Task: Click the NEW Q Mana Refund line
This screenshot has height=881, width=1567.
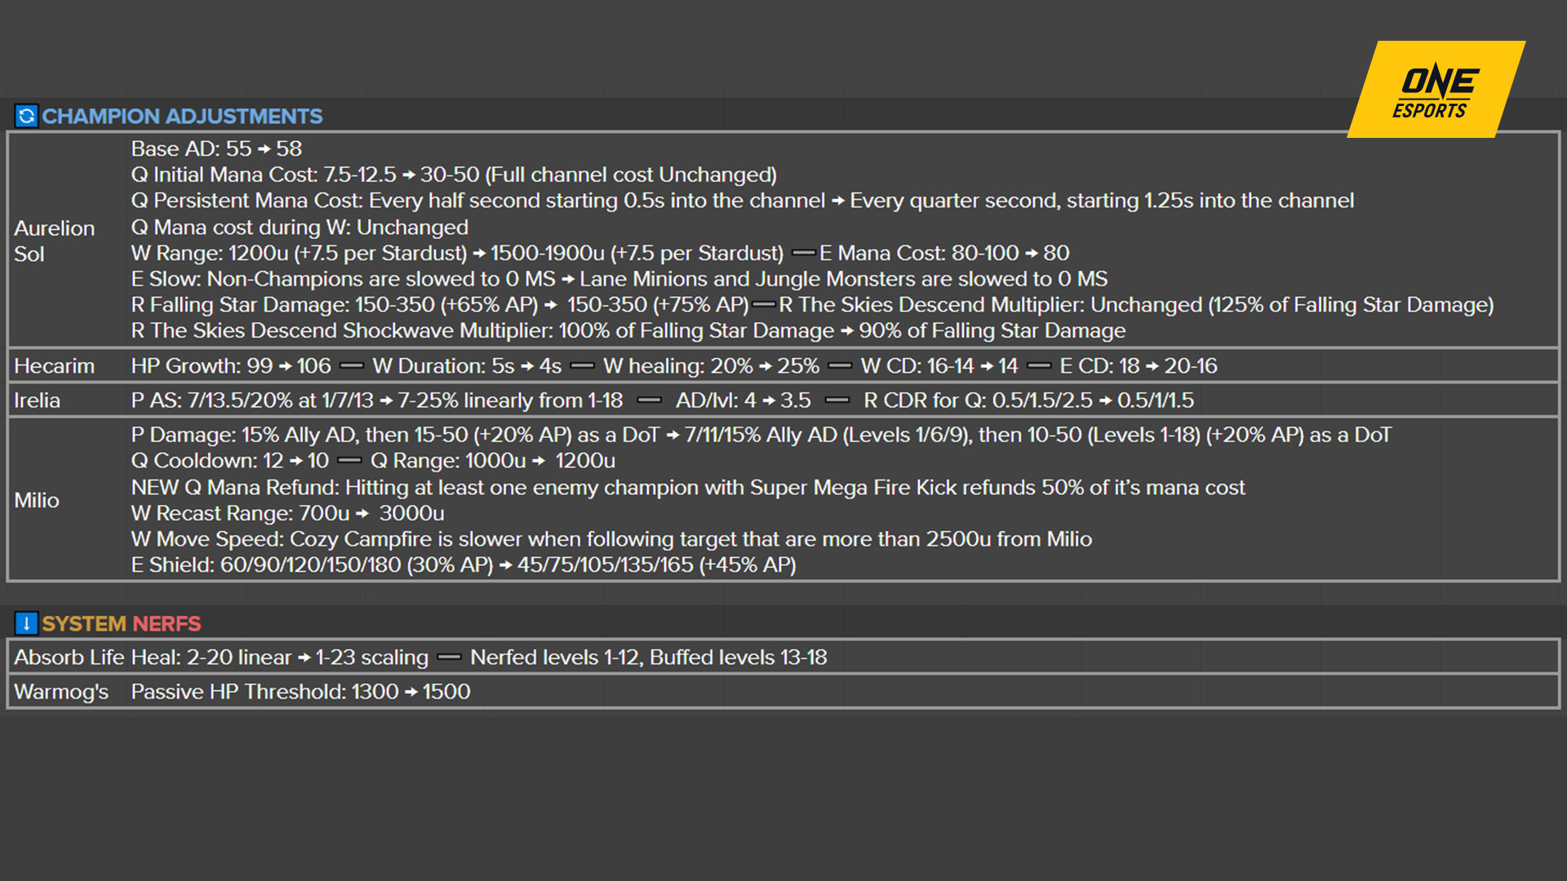Action: click(688, 487)
